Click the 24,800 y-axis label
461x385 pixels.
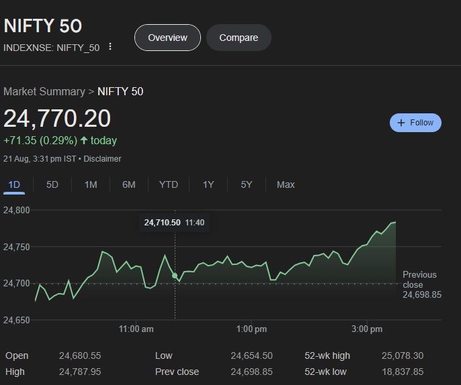(x=16, y=210)
